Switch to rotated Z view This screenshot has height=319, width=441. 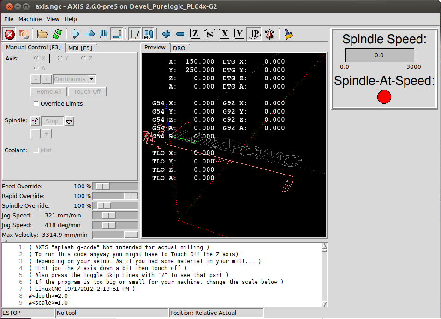[x=209, y=34]
